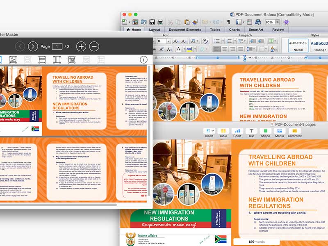Open the Review ribbon tab
This screenshot has width=328, height=246.
pyautogui.click(x=278, y=30)
